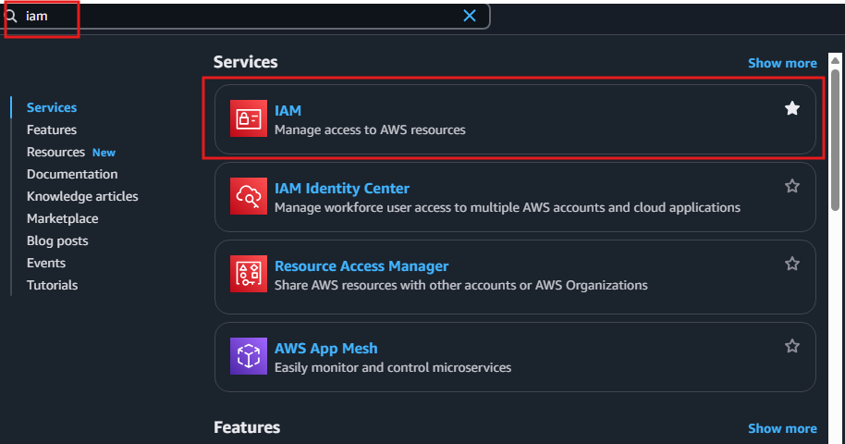The image size is (845, 444).
Task: Open the AWS App Mesh link
Action: (x=326, y=349)
